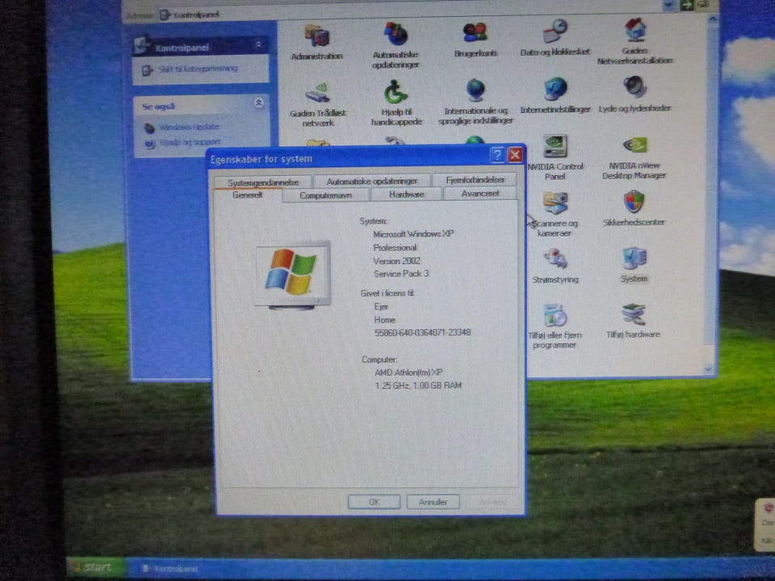The height and width of the screenshot is (581, 775).
Task: Click the Start button on taskbar
Action: tap(95, 567)
